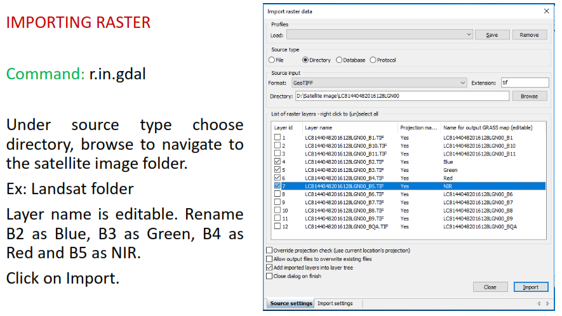Click Browse to pick the directory
Viewport: 562px width, 316px height.
[529, 96]
